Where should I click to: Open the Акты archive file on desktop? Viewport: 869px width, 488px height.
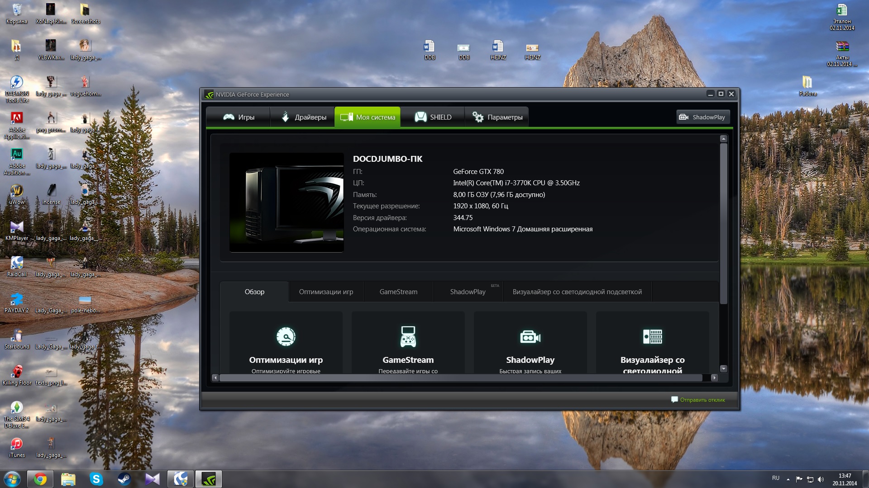point(842,53)
